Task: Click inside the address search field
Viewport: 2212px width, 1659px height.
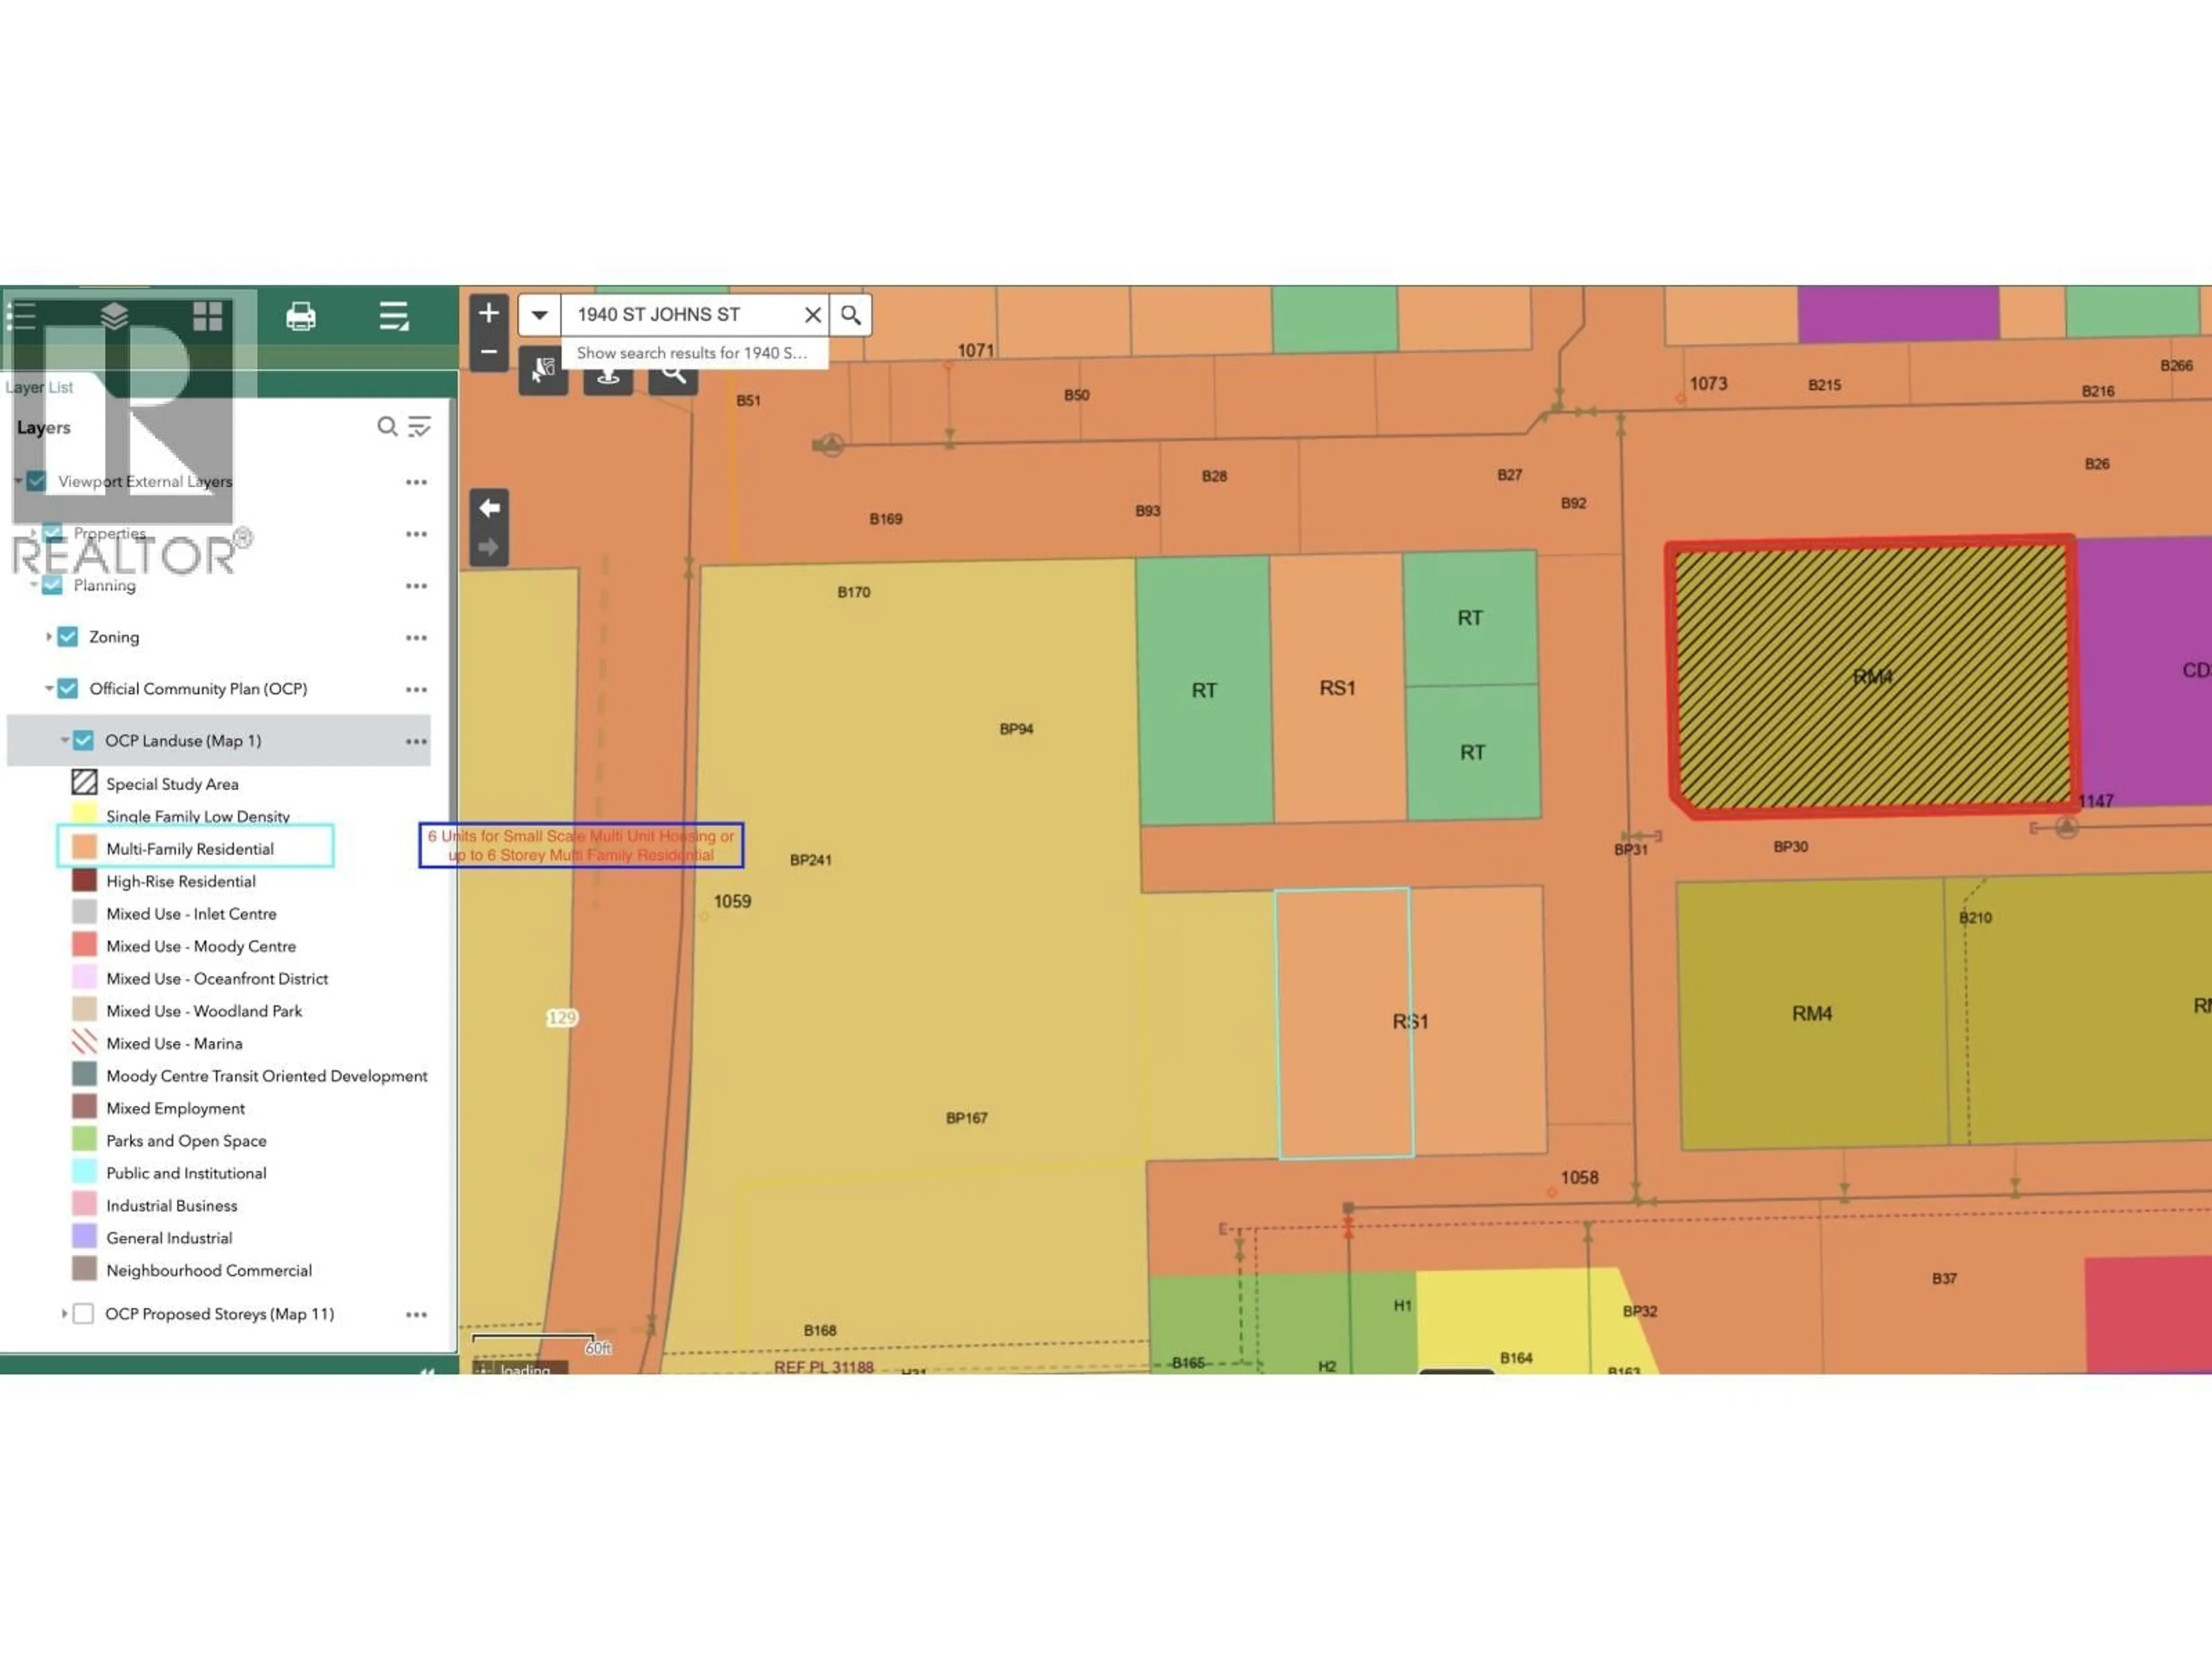Action: click(x=690, y=314)
